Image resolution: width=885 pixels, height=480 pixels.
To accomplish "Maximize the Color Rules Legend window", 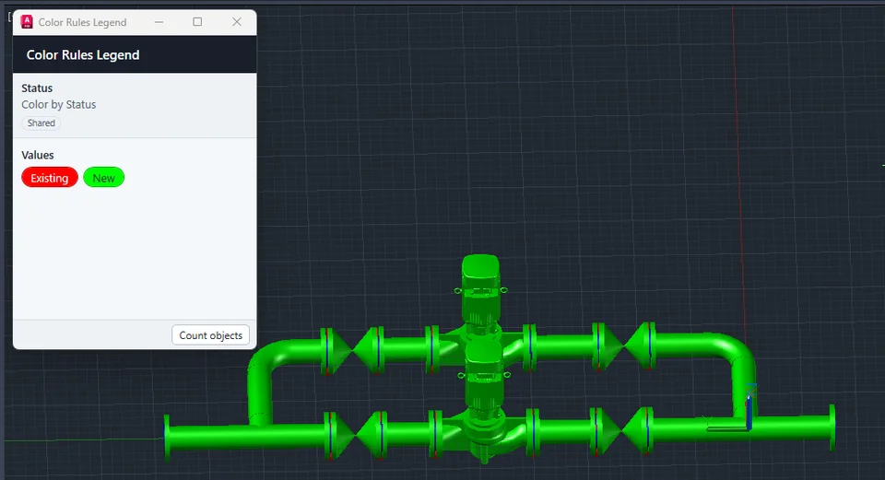I will [197, 22].
